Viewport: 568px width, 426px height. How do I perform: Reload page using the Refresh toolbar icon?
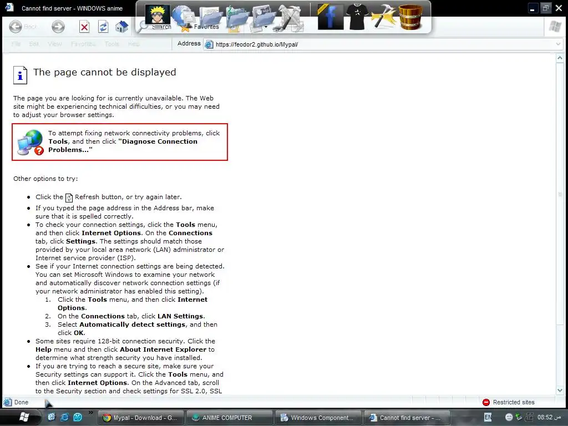pos(103,27)
